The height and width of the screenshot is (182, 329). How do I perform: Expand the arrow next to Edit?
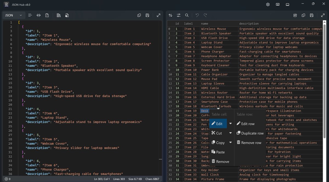(x=231, y=124)
